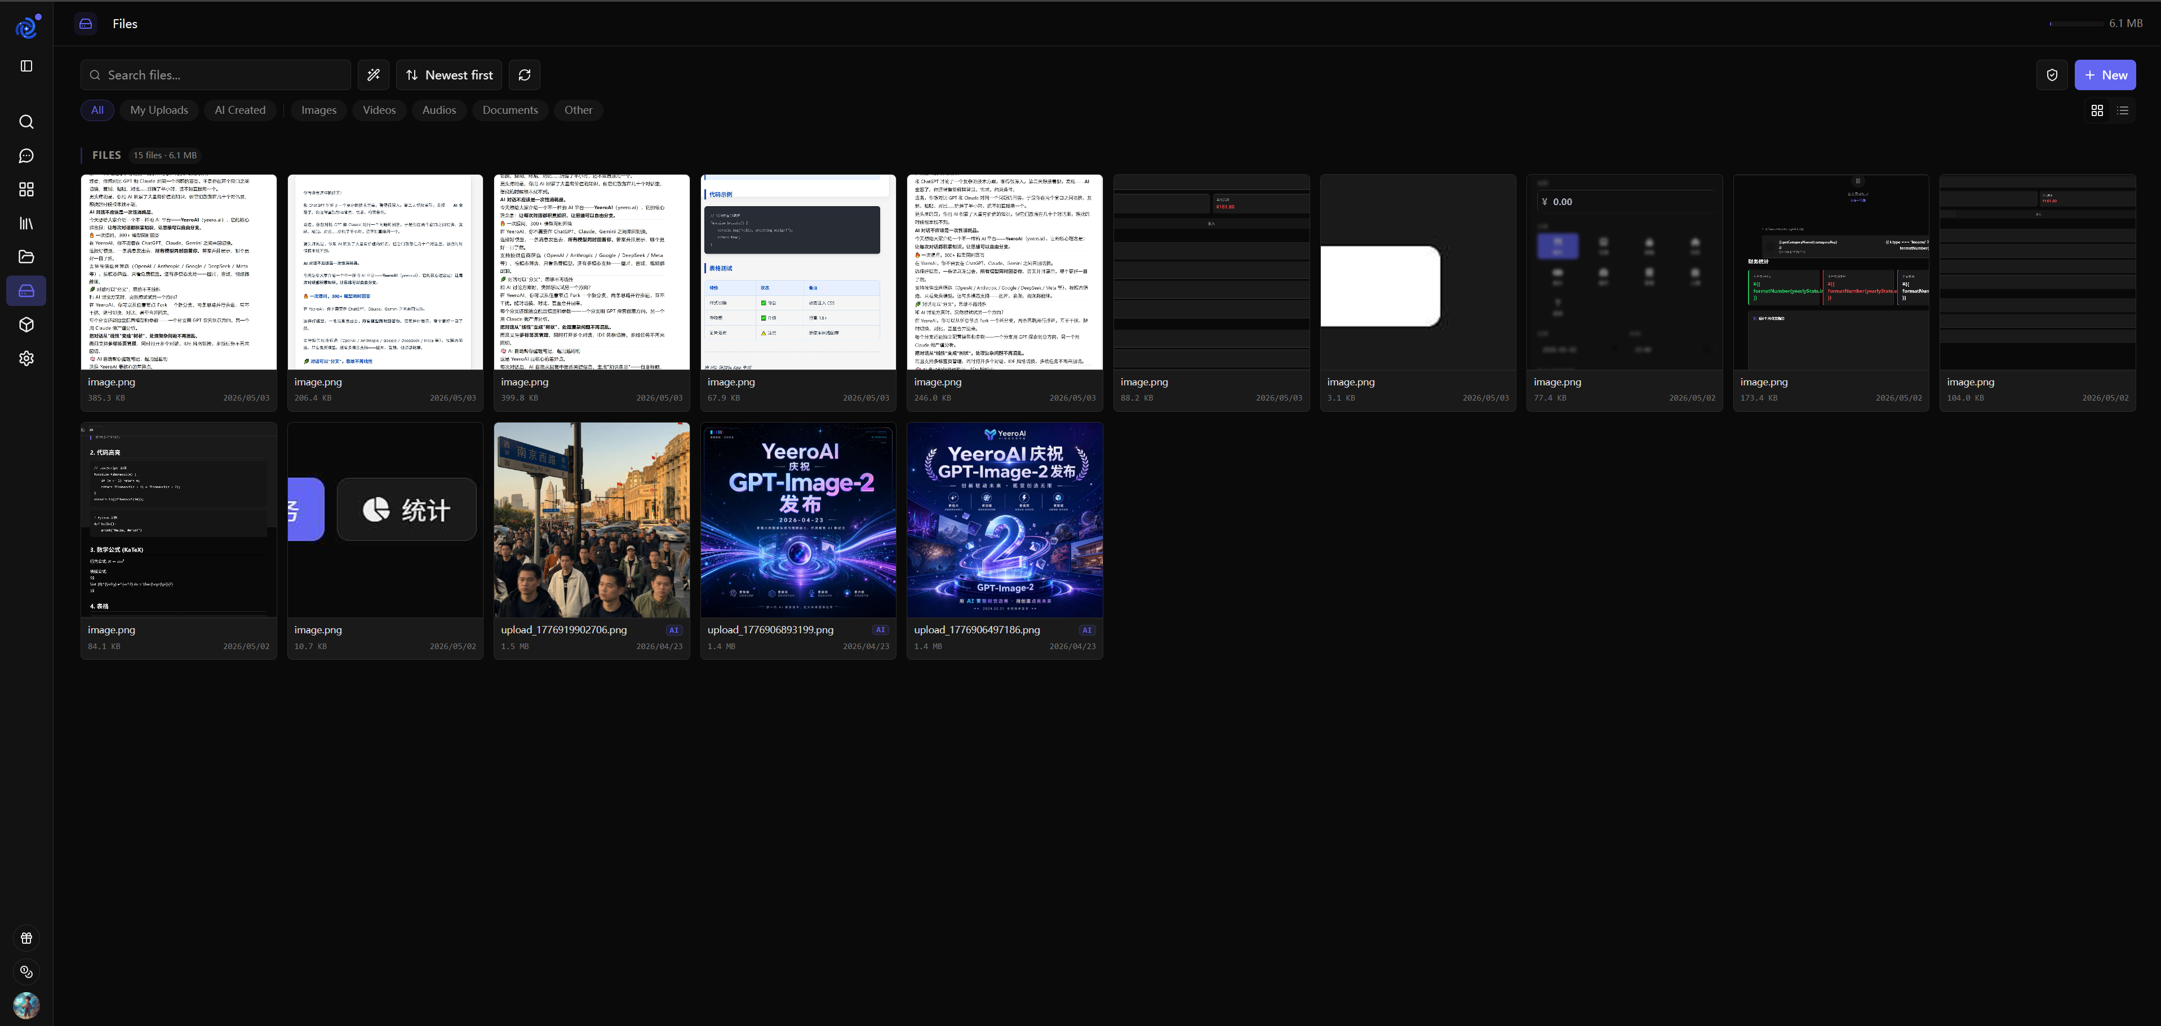Viewport: 2161px width, 1026px height.
Task: Open the 173.4 KB image.png thumbnail
Action: (x=1830, y=272)
